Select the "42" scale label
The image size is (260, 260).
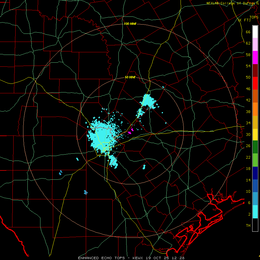(x=248, y=100)
